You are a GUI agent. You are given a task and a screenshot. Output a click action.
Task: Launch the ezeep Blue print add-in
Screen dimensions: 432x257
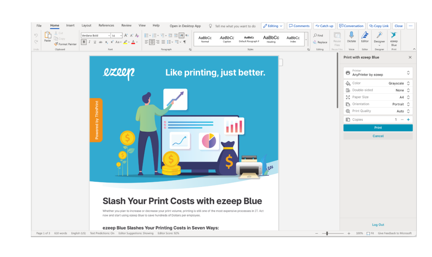(x=394, y=39)
